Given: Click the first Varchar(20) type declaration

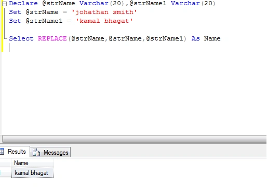Looking at the screenshot, I should 102,4.
